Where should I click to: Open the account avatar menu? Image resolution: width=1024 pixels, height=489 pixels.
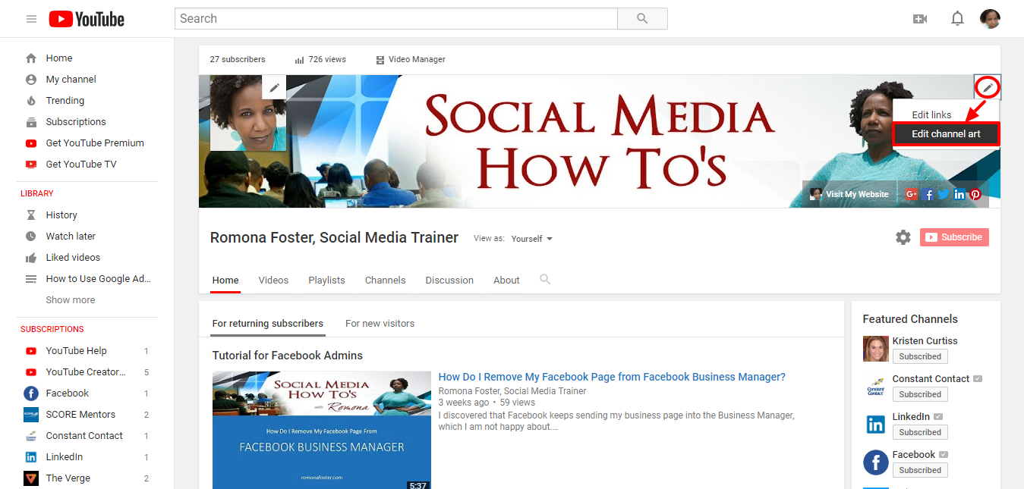pyautogui.click(x=990, y=19)
